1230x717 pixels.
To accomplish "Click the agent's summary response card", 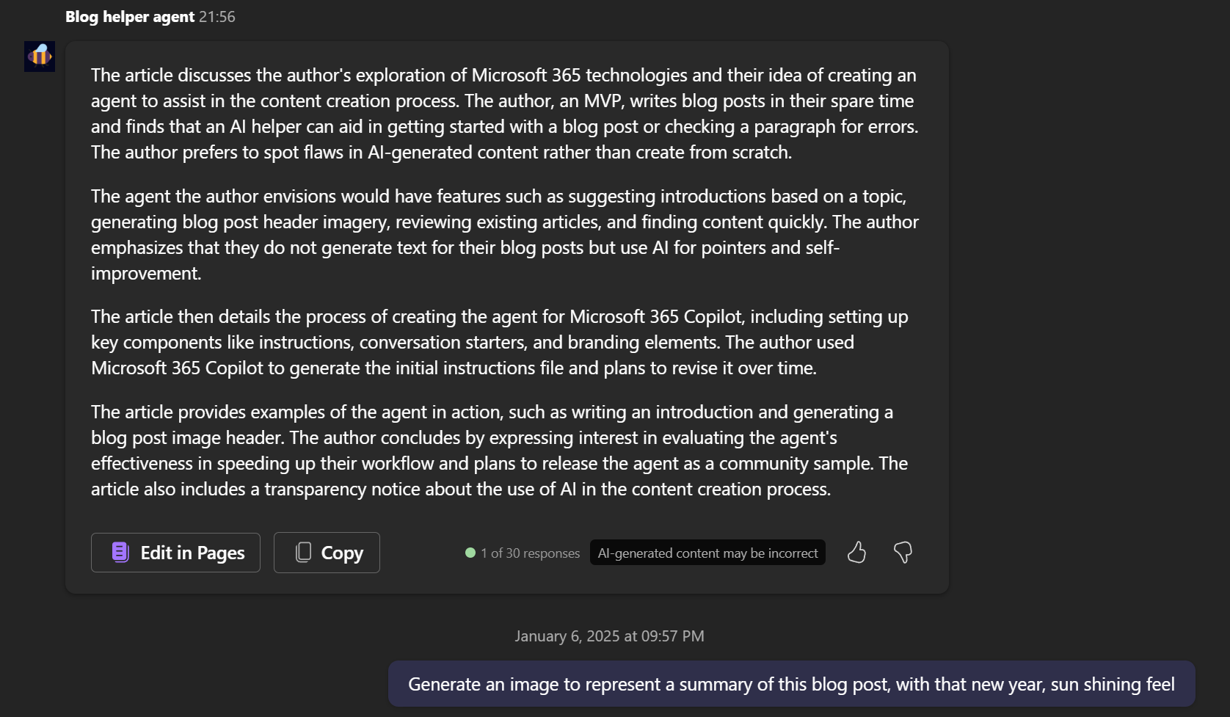I will (x=505, y=294).
